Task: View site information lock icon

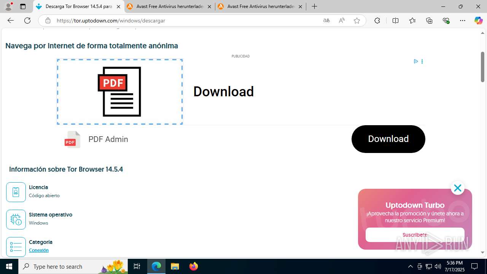Action: point(48,21)
